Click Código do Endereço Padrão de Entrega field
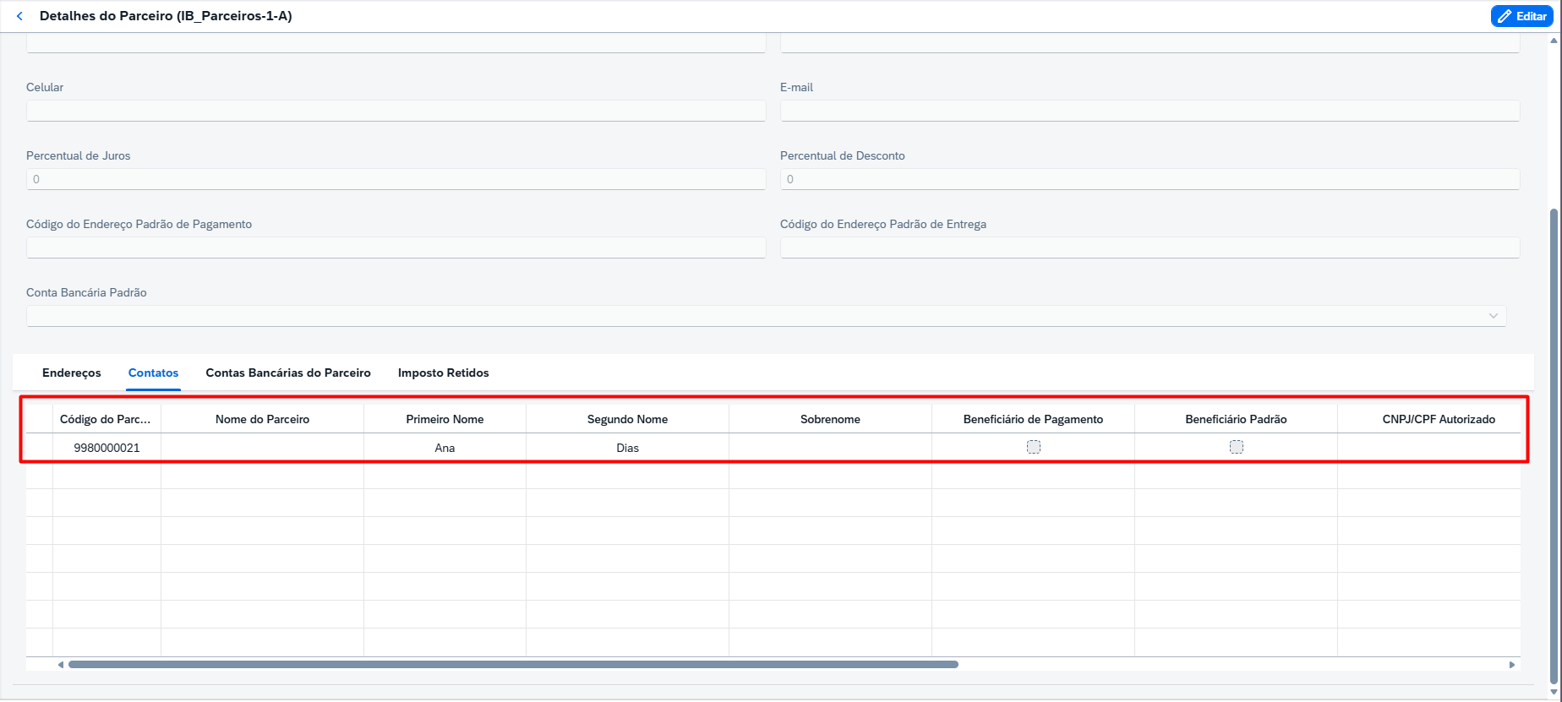Image resolution: width=1562 pixels, height=702 pixels. pyautogui.click(x=1150, y=248)
